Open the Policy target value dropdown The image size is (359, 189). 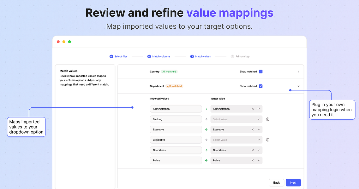[259, 160]
